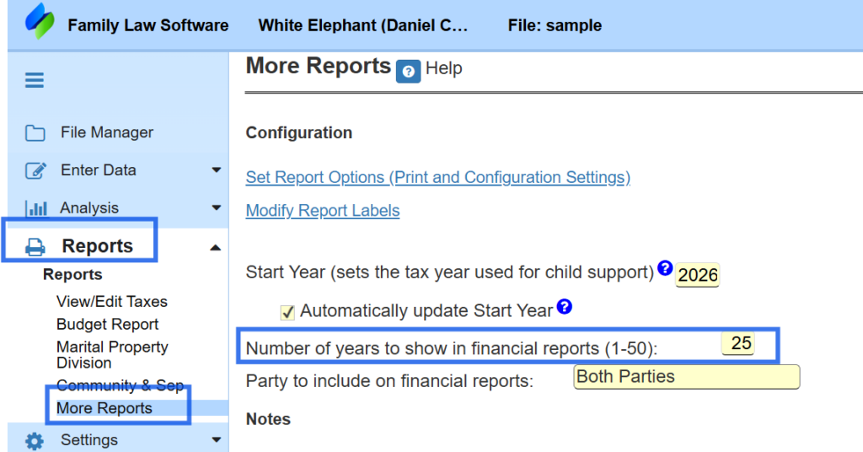Click the Family Law Software logo icon
This screenshot has width=863, height=452.
pos(40,23)
